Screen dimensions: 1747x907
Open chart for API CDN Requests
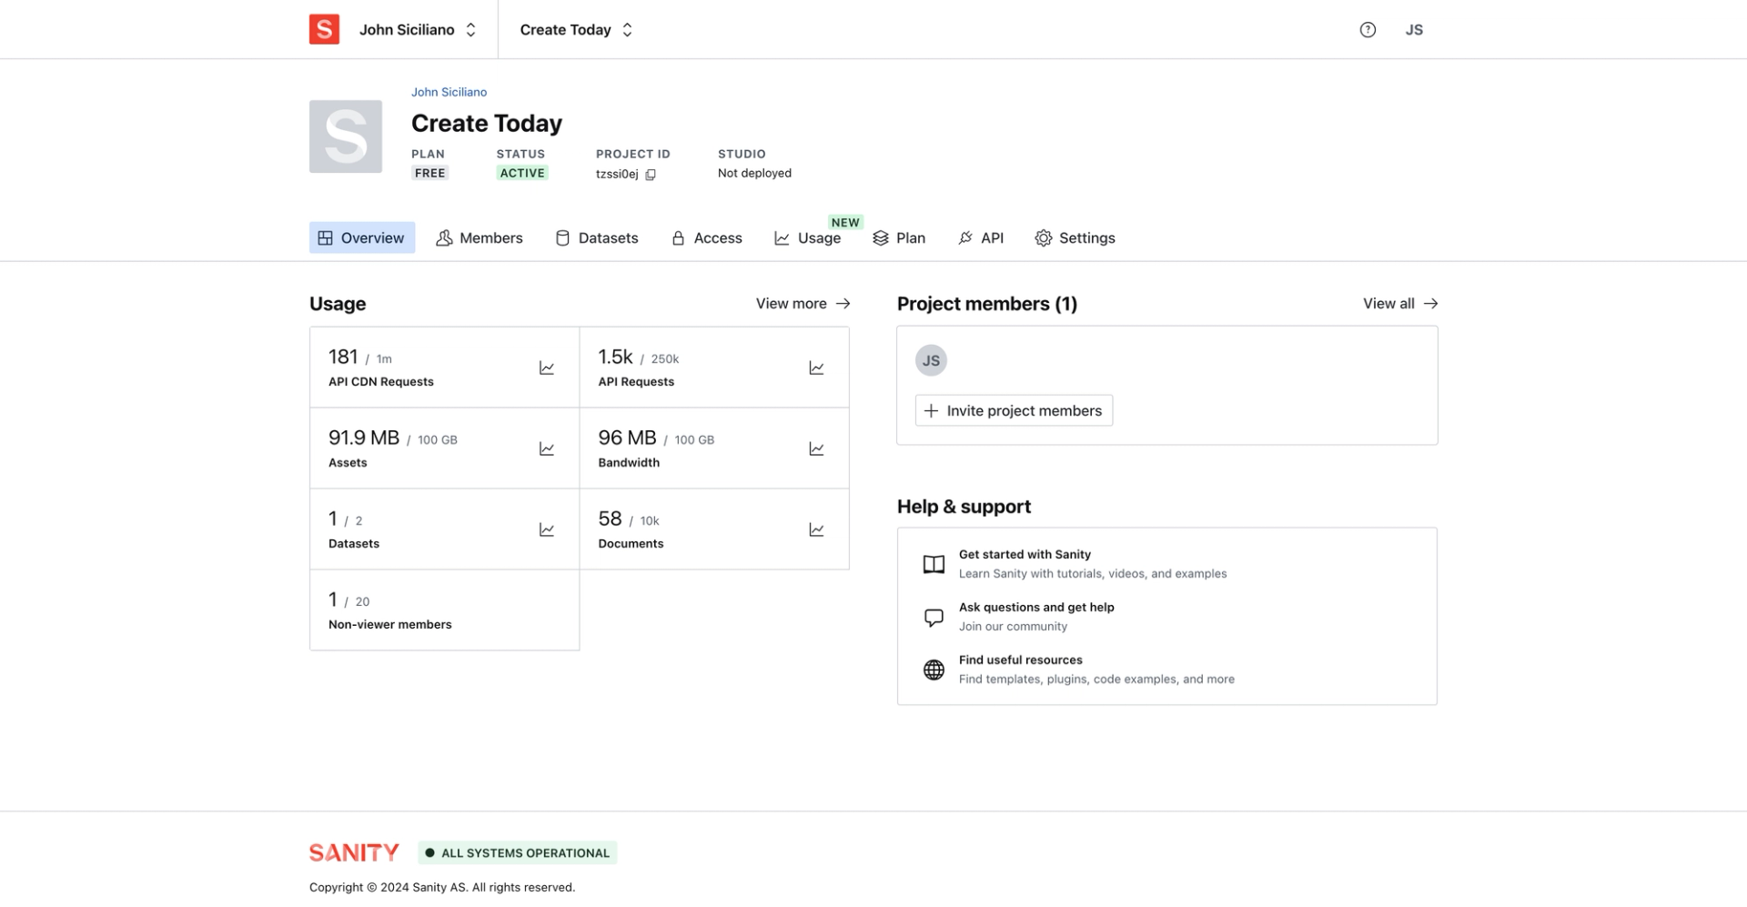point(547,368)
